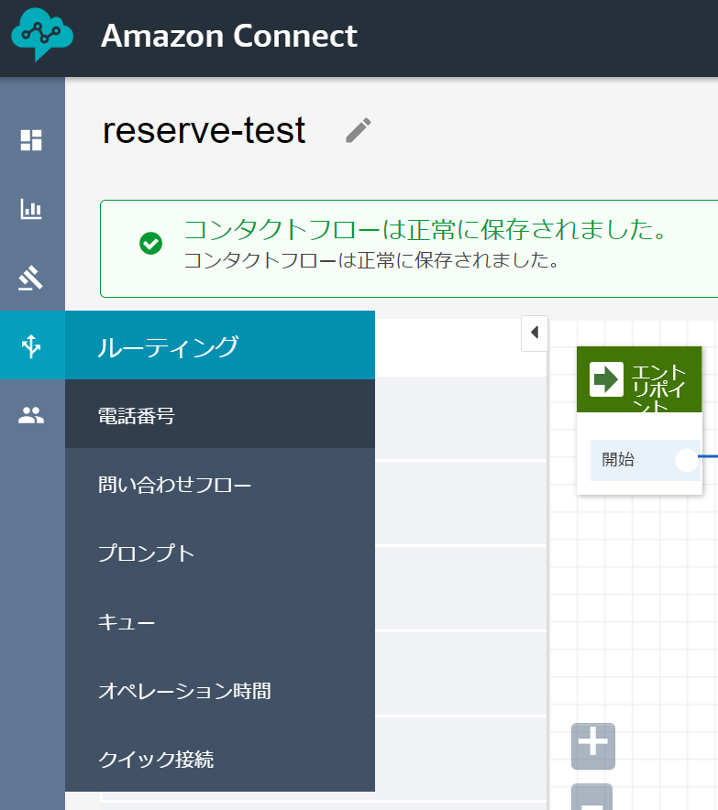Zoom in with the plus button

coord(593,746)
